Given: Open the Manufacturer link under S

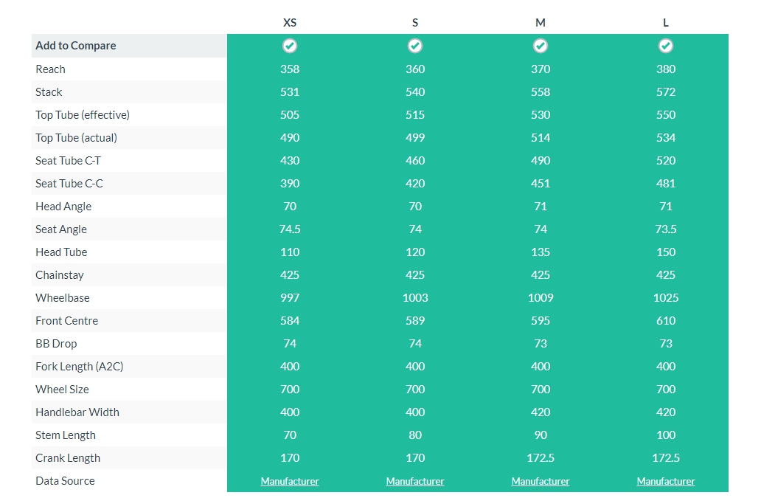Looking at the screenshot, I should 415,481.
